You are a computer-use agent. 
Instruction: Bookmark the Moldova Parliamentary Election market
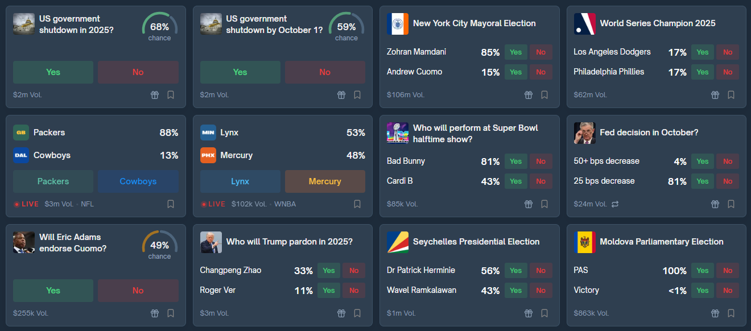click(x=731, y=313)
